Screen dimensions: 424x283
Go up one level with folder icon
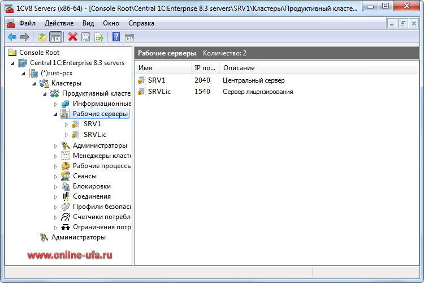42,37
